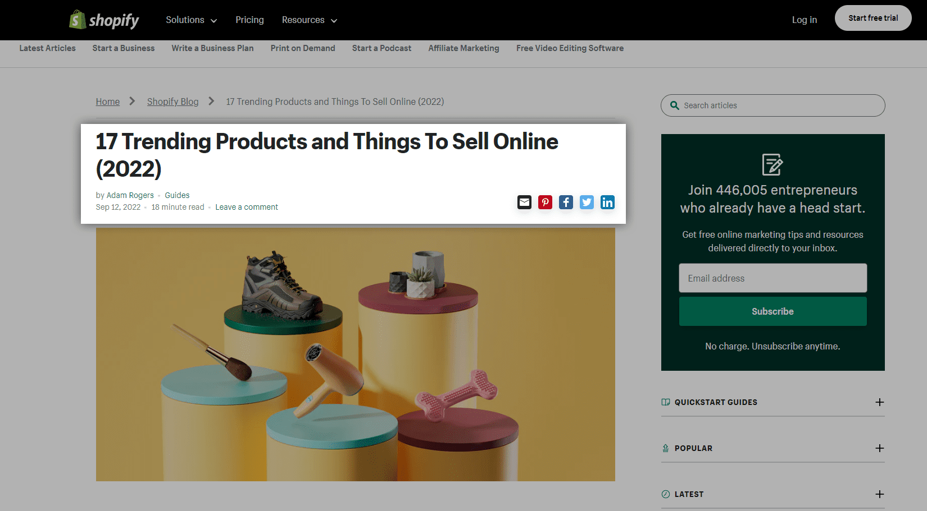Go to the Pricing page
The image size is (927, 511).
click(x=249, y=20)
